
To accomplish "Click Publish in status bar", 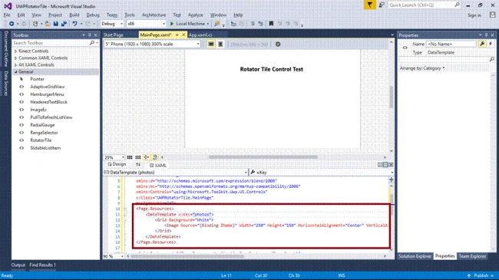I will [x=481, y=275].
